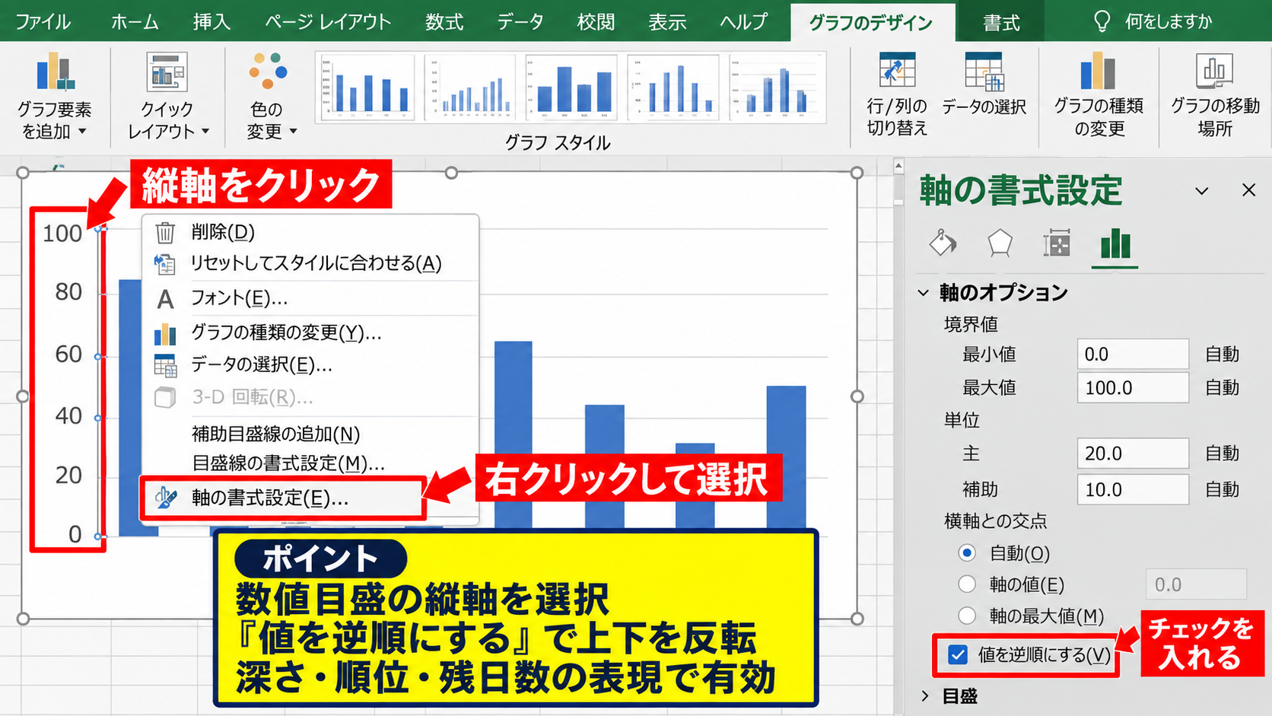Image resolution: width=1272 pixels, height=716 pixels.
Task: Collapse the 軸のオプション section
Action: (924, 292)
